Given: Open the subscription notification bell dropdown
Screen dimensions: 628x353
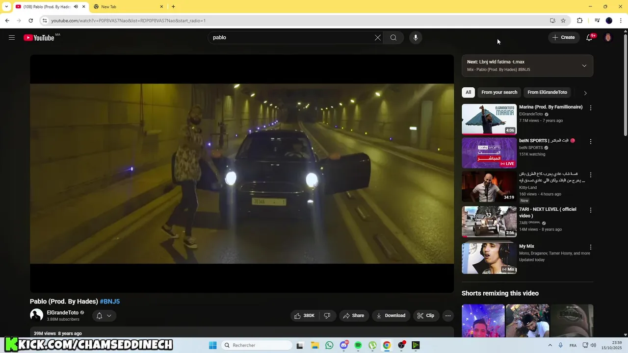Looking at the screenshot, I should pyautogui.click(x=104, y=316).
